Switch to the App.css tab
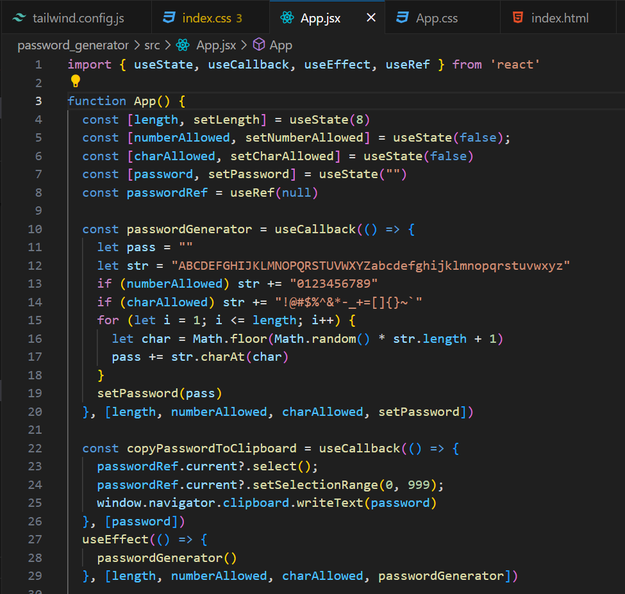The width and height of the screenshot is (625, 594). (x=437, y=18)
